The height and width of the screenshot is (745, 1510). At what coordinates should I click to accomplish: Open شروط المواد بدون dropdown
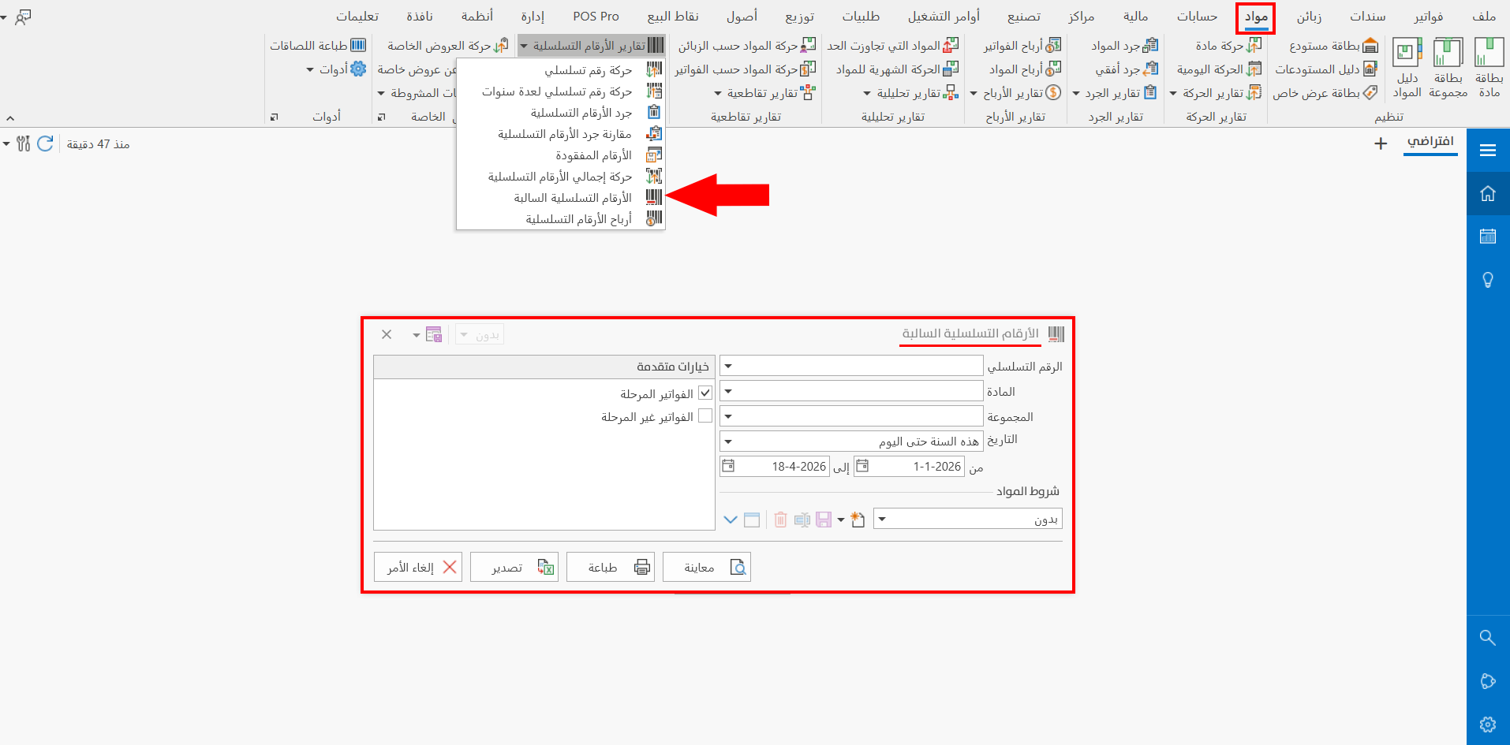point(882,520)
